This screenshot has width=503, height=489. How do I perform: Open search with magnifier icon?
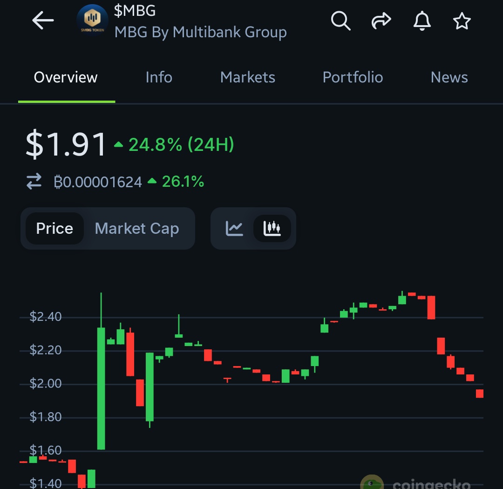tap(340, 21)
